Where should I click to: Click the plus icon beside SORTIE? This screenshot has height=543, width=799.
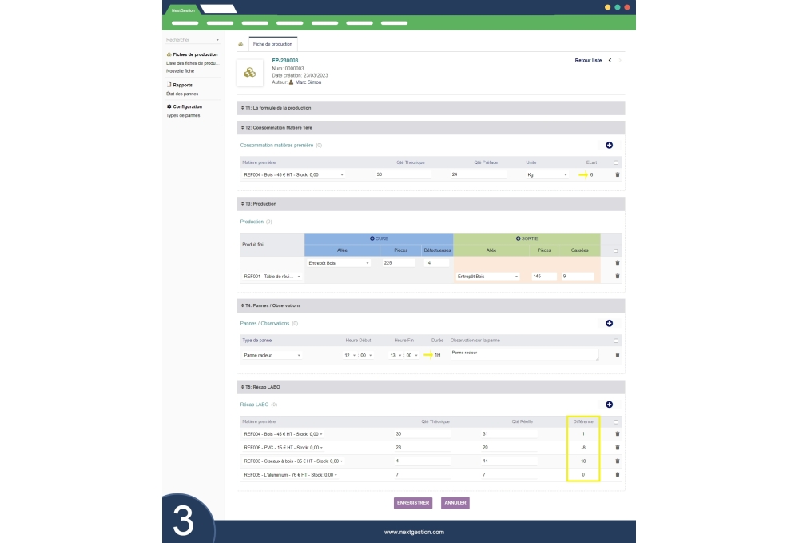point(519,238)
